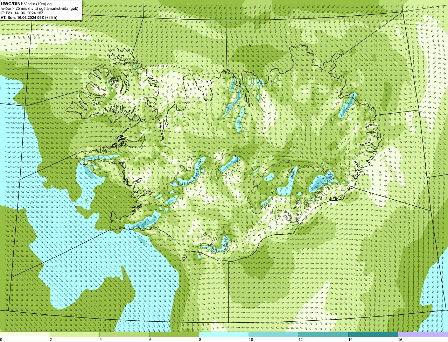The image size is (448, 342).
Task: Choose the 6–8 dark green legend swatch
Action: coord(174,335)
